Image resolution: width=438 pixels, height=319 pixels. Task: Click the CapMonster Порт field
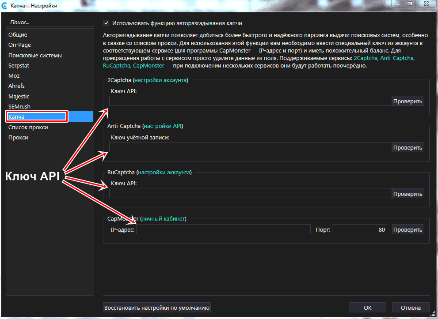[x=359, y=229]
